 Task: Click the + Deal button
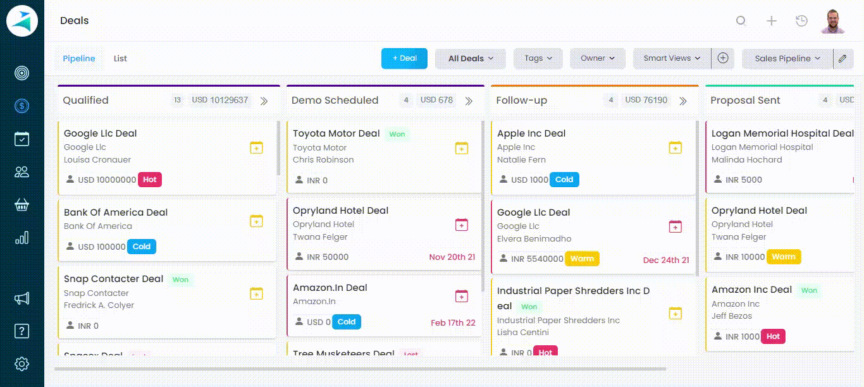tap(404, 58)
